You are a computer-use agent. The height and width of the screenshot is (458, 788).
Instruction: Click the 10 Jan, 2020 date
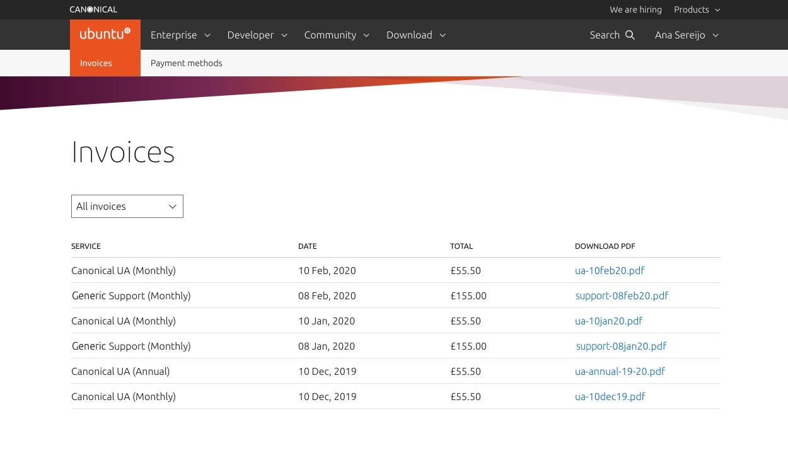click(x=327, y=321)
